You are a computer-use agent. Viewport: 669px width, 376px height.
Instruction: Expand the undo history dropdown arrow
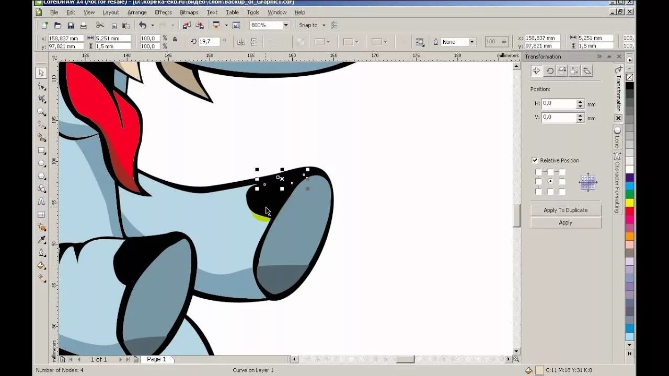(153, 25)
